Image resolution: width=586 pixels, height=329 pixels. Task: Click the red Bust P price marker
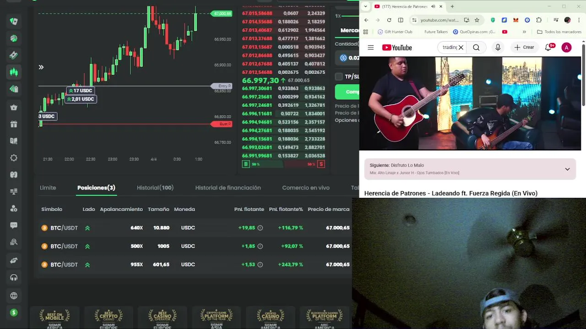coord(222,124)
